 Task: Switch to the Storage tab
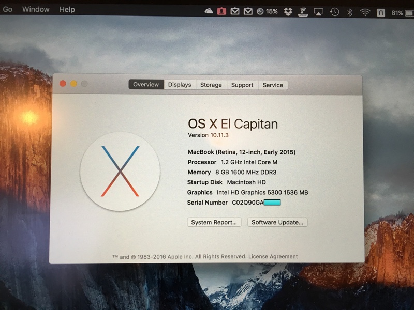point(211,85)
